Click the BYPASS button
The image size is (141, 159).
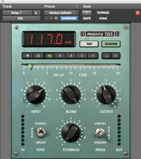pyautogui.click(x=103, y=13)
